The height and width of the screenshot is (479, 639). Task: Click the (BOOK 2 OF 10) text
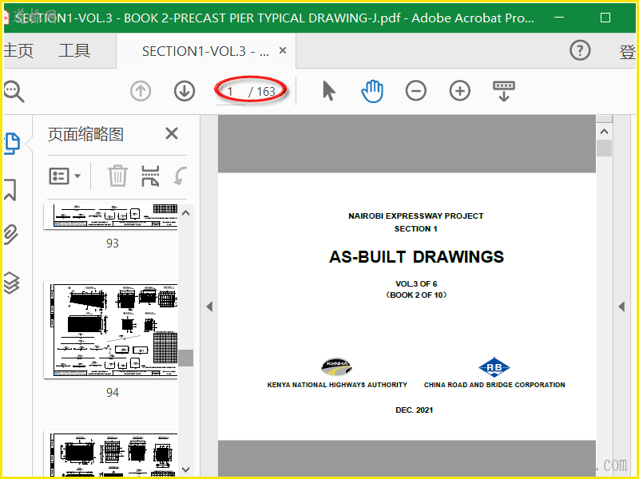point(416,295)
